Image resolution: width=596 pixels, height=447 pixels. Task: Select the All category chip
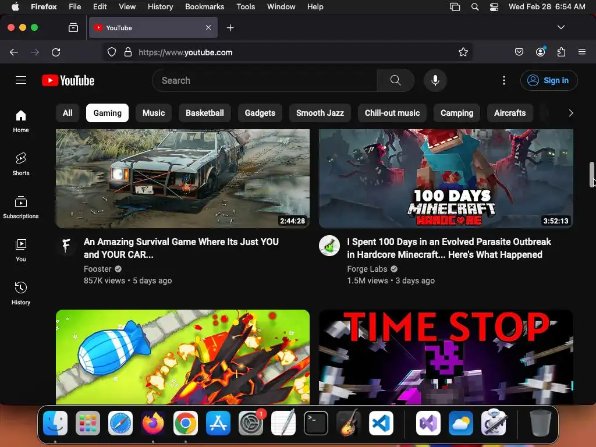[68, 113]
